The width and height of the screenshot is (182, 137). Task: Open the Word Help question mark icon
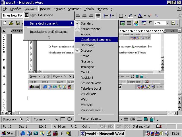tap(173, 23)
